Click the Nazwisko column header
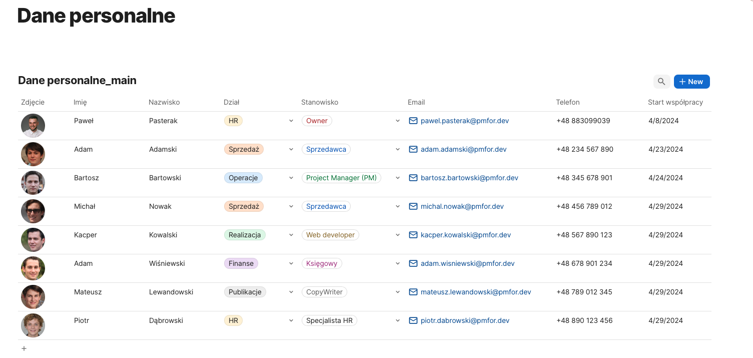This screenshot has height=358, width=753. click(x=164, y=102)
